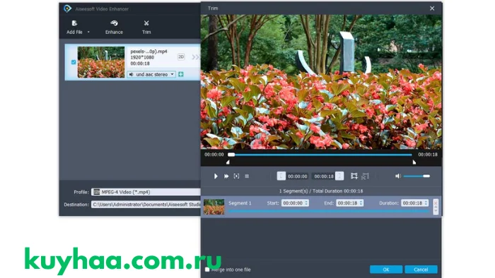Click the clip end time 00:00:18 field

(x=324, y=176)
